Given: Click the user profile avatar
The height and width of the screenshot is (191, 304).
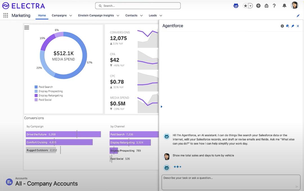Looking at the screenshot, I should pyautogui.click(x=294, y=5).
